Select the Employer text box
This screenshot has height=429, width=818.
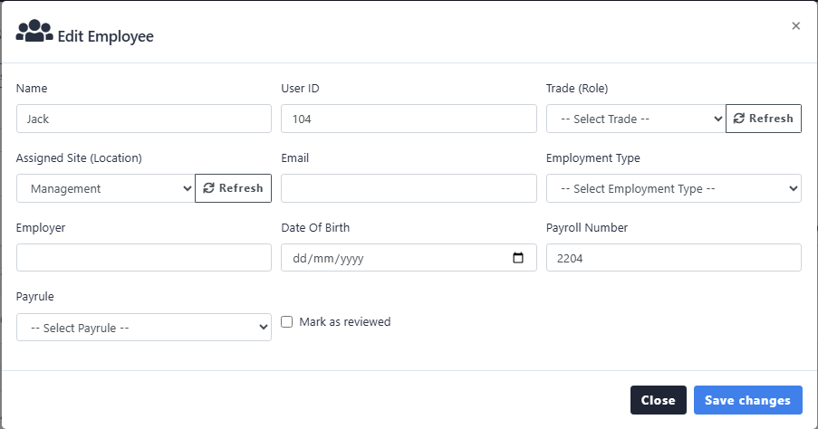point(144,258)
